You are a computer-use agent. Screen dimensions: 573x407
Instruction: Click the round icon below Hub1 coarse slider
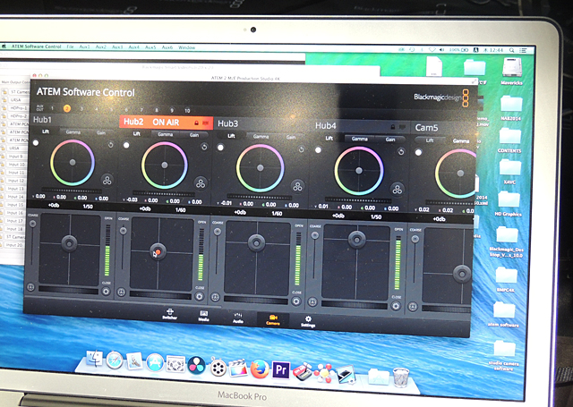tap(30, 288)
